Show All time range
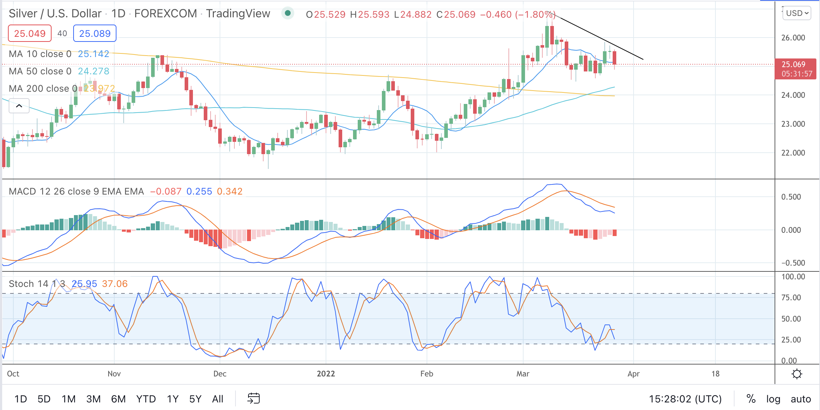The height and width of the screenshot is (410, 820). [x=218, y=399]
